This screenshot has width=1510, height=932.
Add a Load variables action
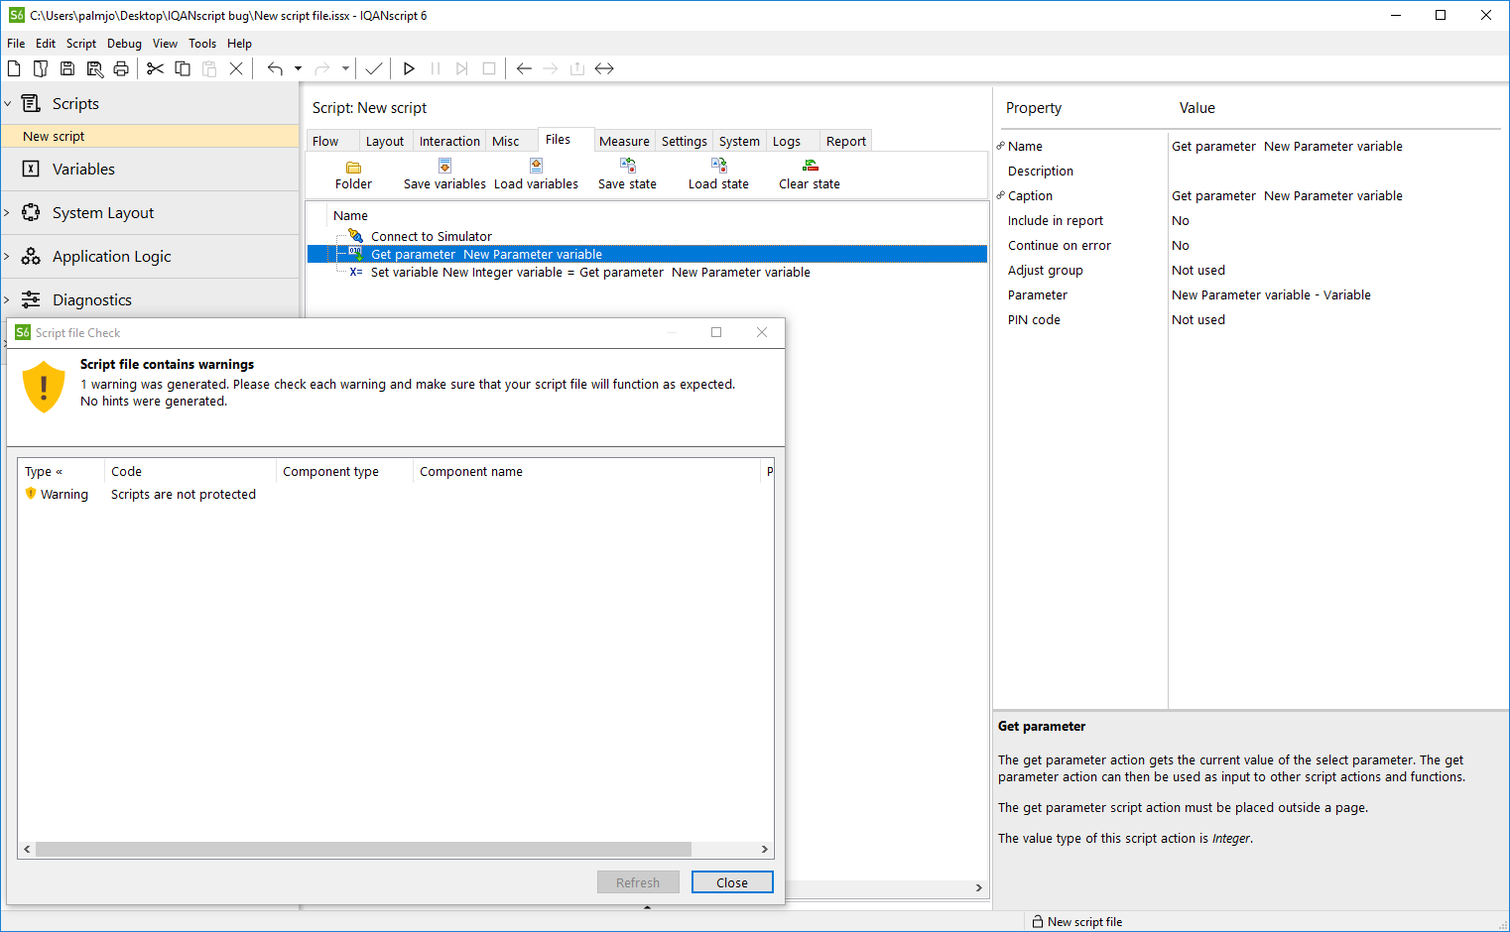tap(536, 175)
